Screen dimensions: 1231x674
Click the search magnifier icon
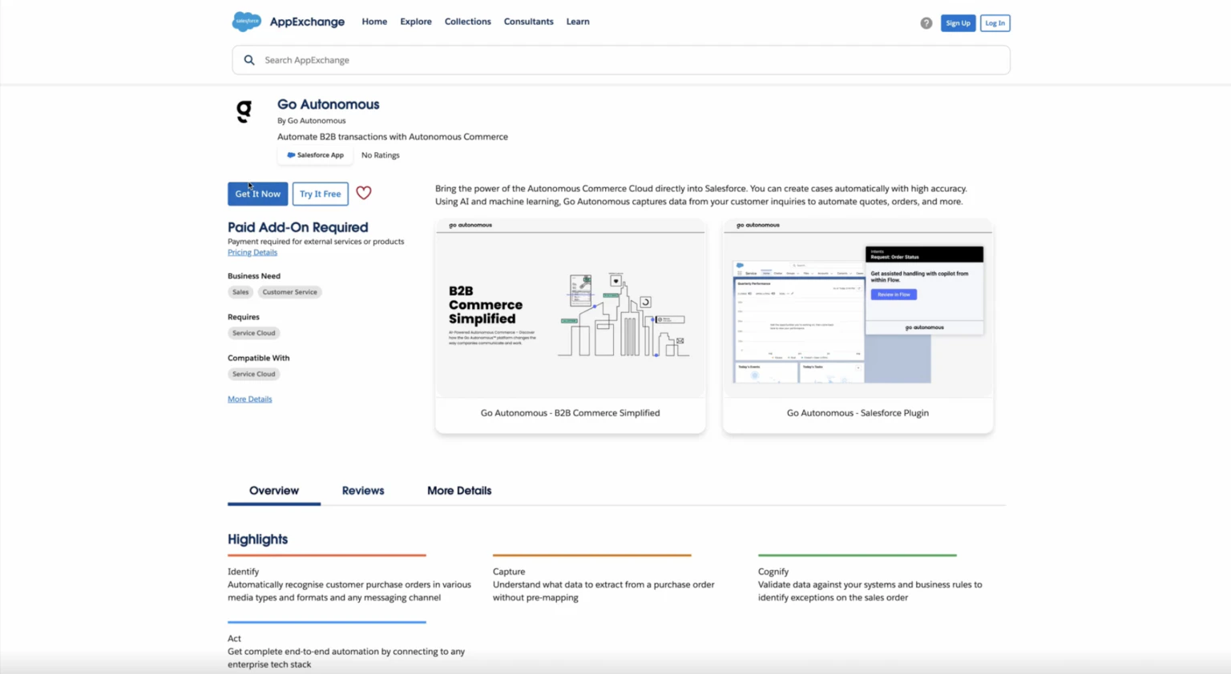(249, 60)
